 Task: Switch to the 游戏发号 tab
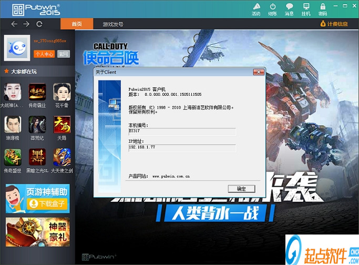coord(113,24)
